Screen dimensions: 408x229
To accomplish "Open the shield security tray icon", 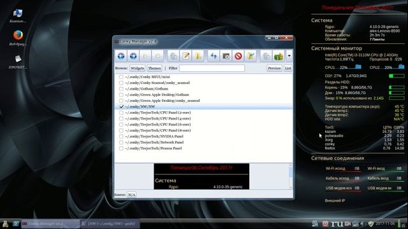I will pyautogui.click(x=371, y=223).
